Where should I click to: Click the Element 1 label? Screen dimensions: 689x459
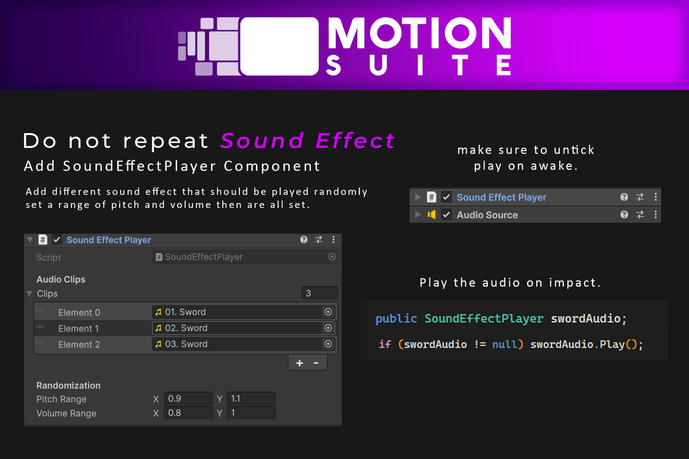(x=79, y=328)
